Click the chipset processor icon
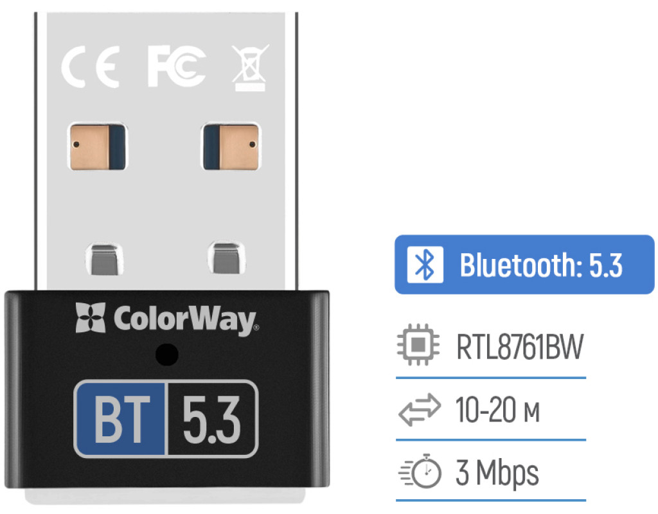This screenshot has height=514, width=658. click(418, 345)
